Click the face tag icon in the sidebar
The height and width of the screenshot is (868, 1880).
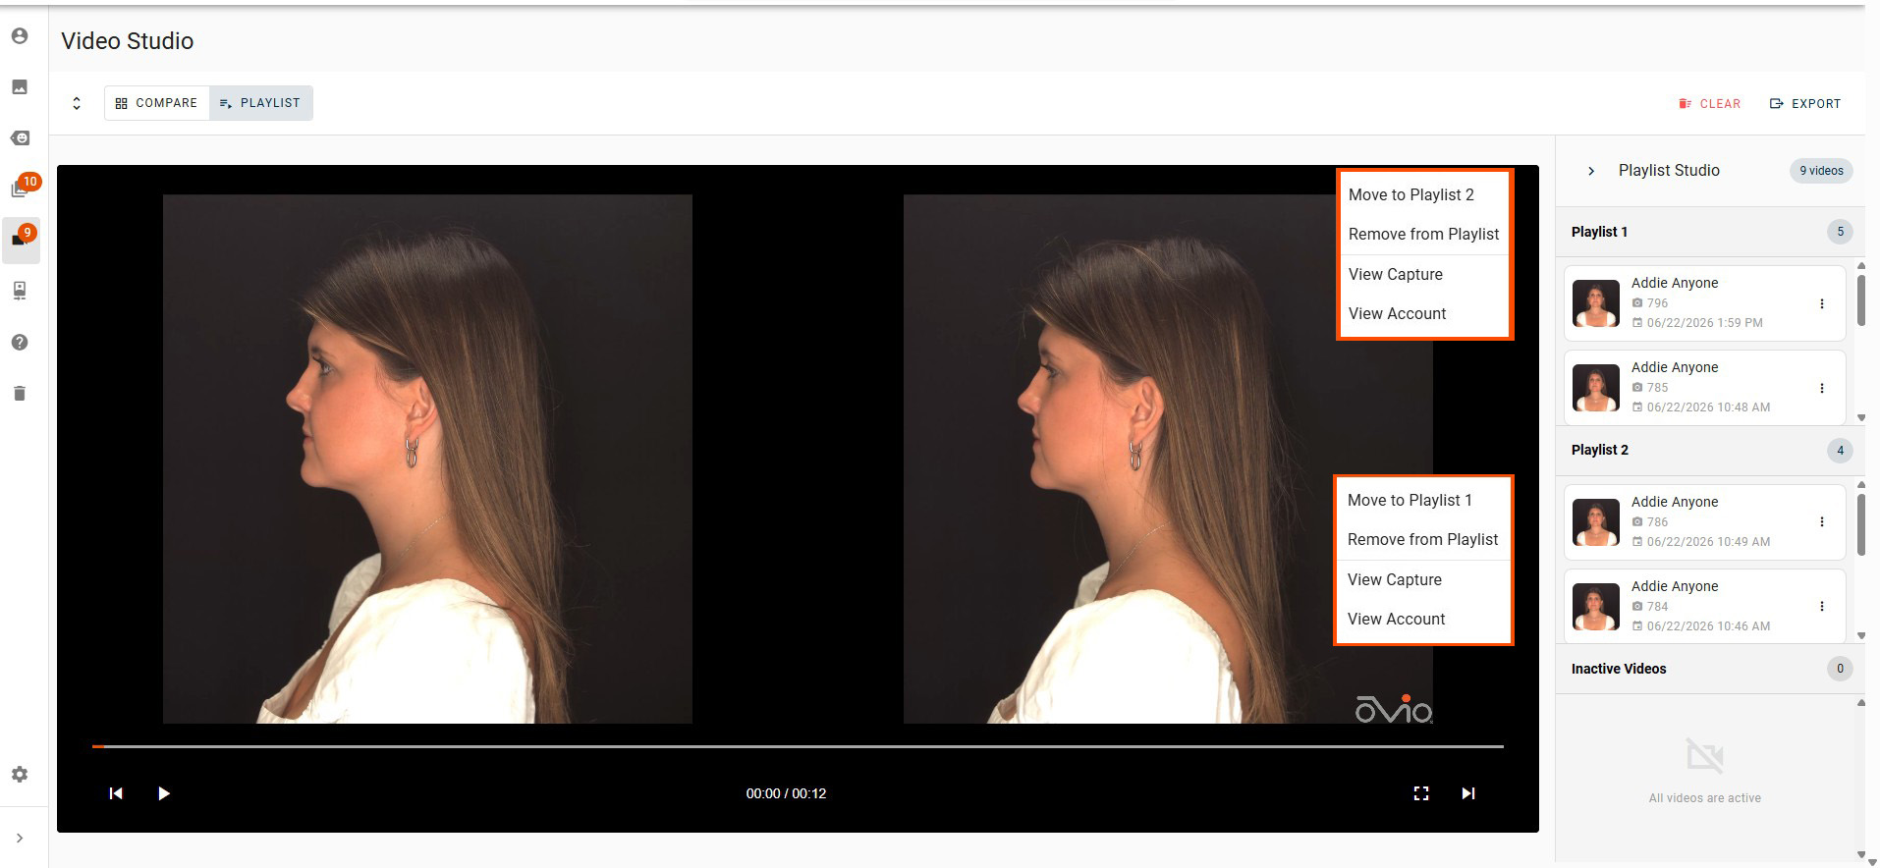pos(20,138)
